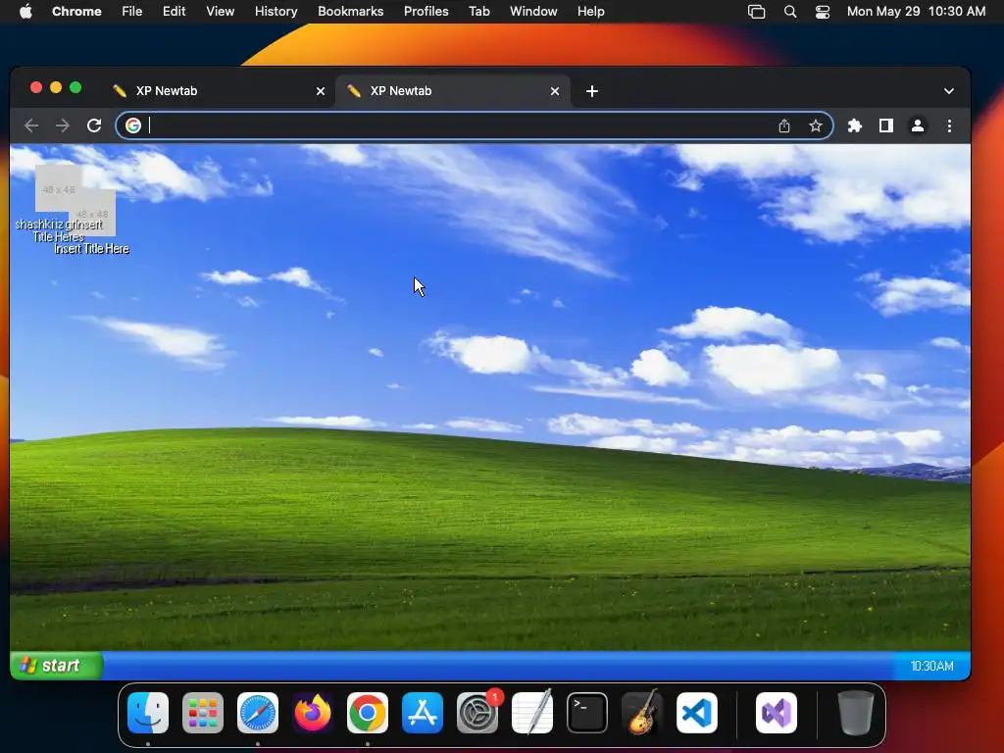Click the date and time in menu bar
Viewport: 1004px width, 753px height.
[x=916, y=11]
